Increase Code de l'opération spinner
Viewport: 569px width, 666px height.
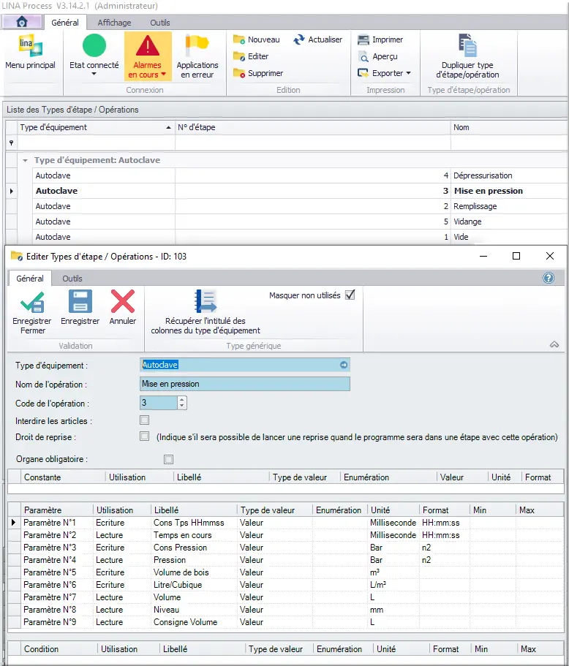point(182,399)
